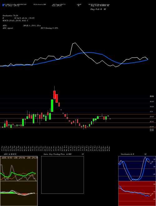Click the 'Avg Vol: 0.003 M' text
The image size is (156, 206).
pyautogui.click(x=100, y=6)
